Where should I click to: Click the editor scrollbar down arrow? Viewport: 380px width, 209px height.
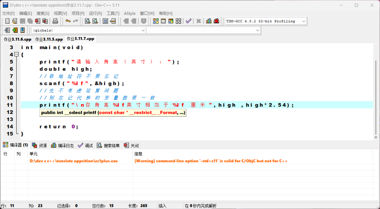click(376, 138)
